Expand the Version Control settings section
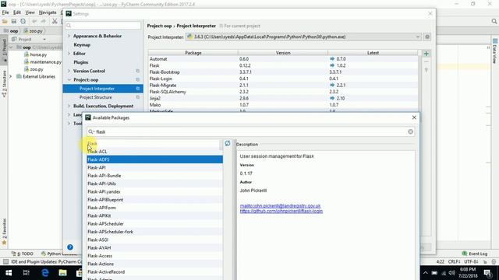The width and height of the screenshot is (499, 280). [69, 71]
